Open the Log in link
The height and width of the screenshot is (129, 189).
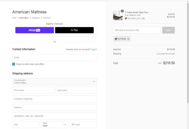click(x=94, y=49)
